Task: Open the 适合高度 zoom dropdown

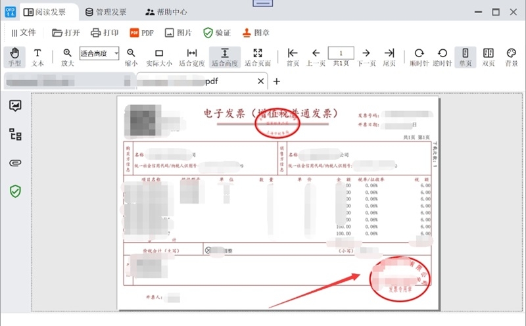Action: [99, 53]
